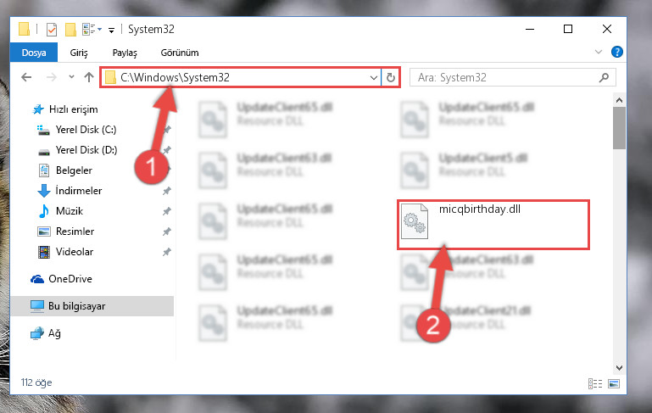Click the Back navigation arrow
The image size is (652, 413).
26,77
